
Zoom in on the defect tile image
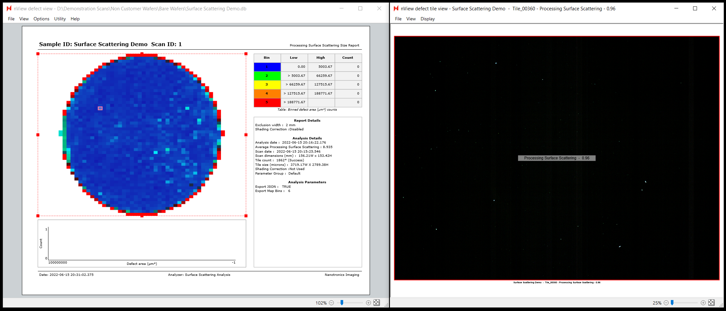[x=703, y=303]
